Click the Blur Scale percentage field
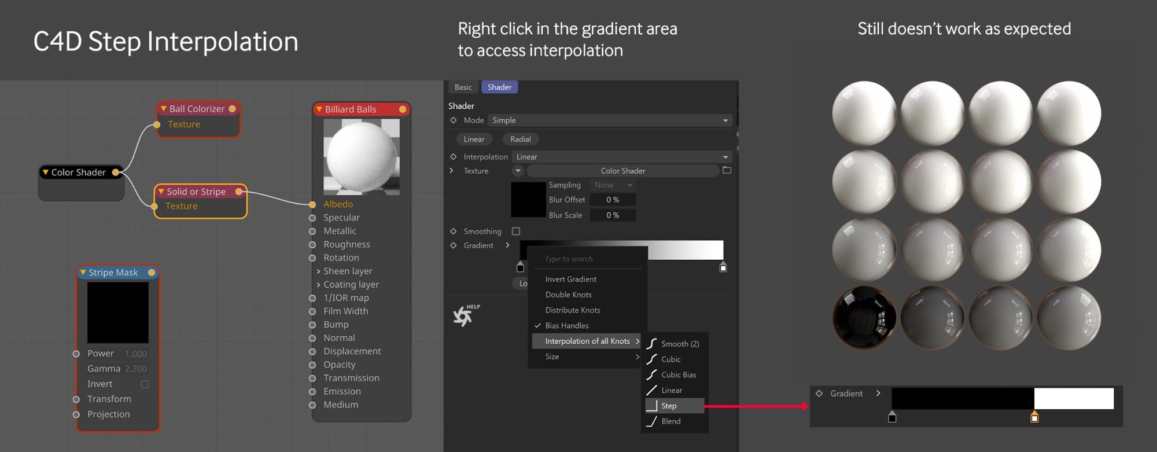The height and width of the screenshot is (452, 1157). [613, 215]
